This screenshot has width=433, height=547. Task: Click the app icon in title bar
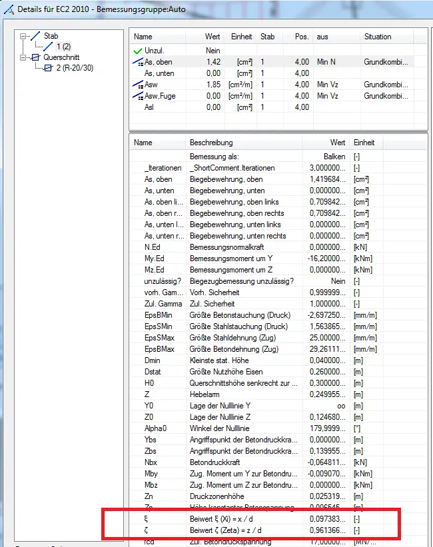pos(9,9)
